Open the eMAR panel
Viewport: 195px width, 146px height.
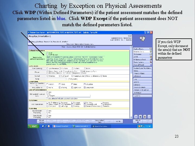pos(142,57)
